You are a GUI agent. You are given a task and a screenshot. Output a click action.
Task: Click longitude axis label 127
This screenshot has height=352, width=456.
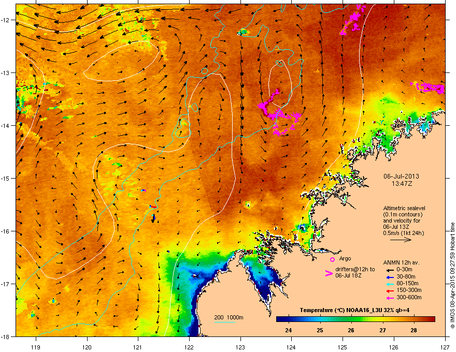tap(445, 347)
